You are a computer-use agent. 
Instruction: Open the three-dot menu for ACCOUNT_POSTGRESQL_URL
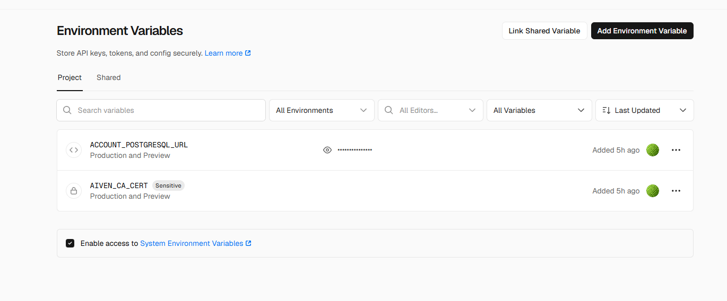(676, 150)
